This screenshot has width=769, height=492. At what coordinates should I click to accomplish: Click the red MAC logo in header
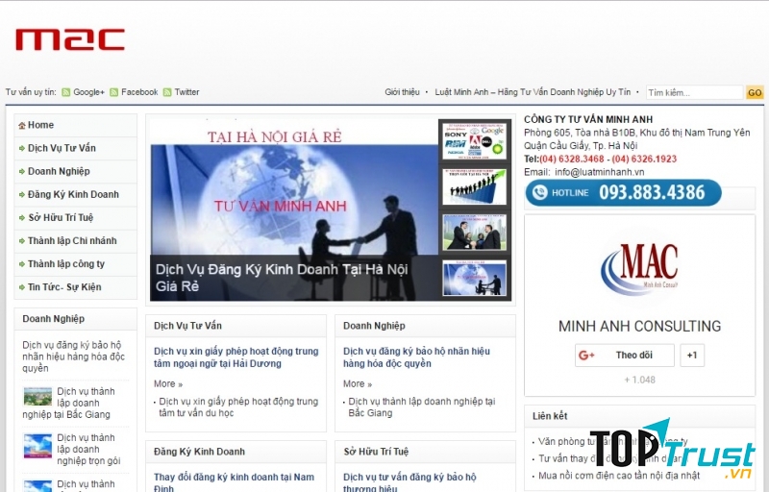tap(70, 39)
